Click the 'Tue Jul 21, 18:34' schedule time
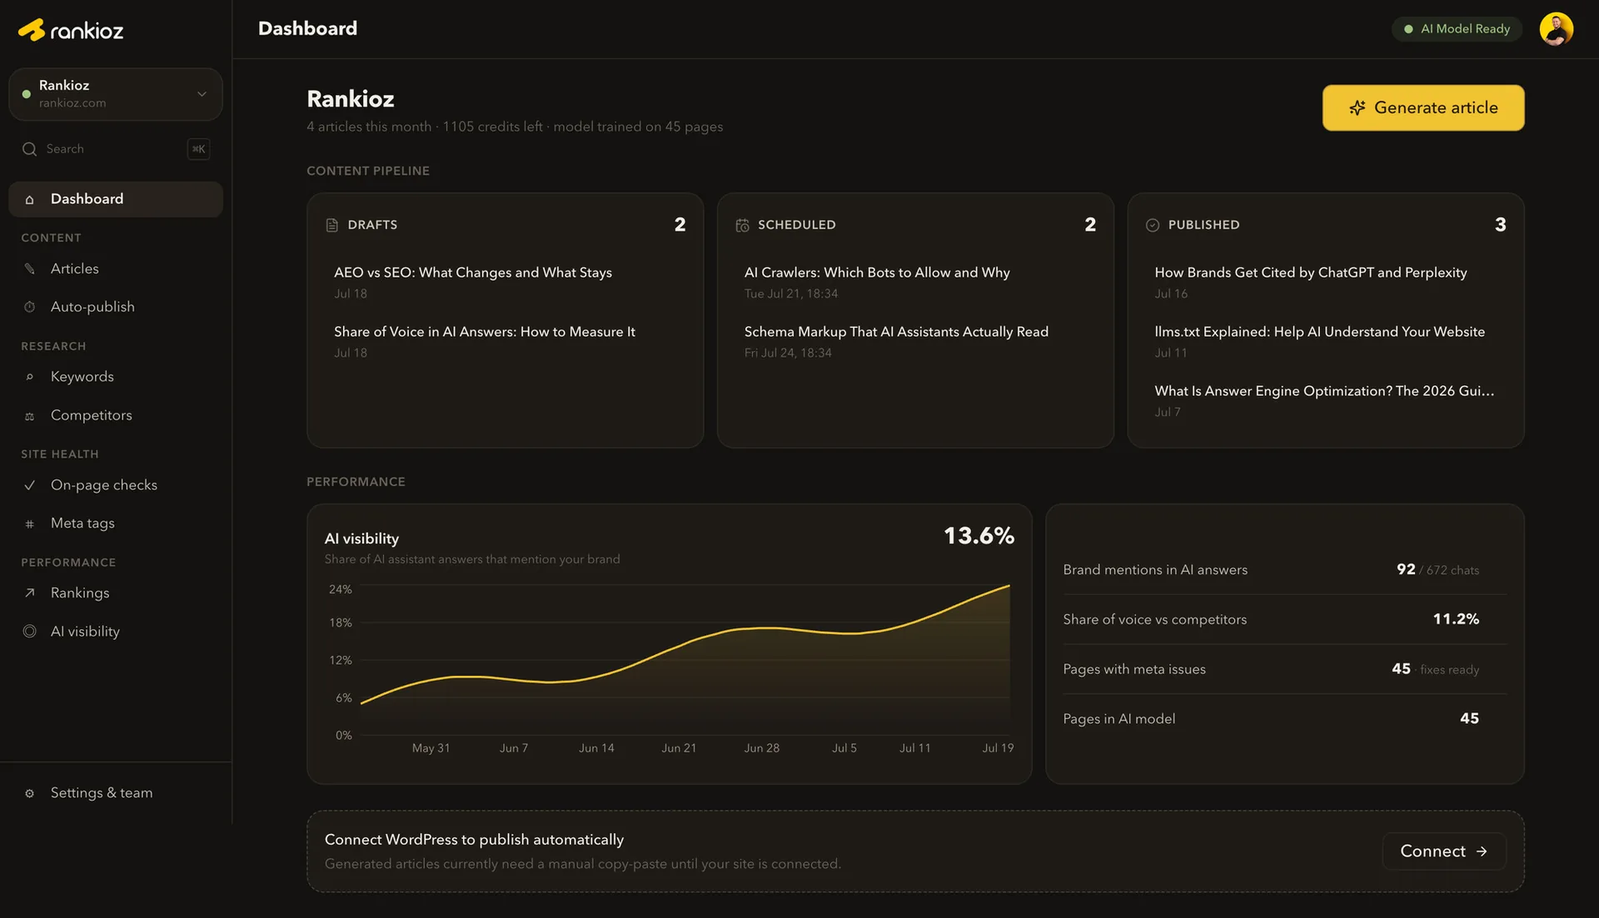 tap(791, 294)
